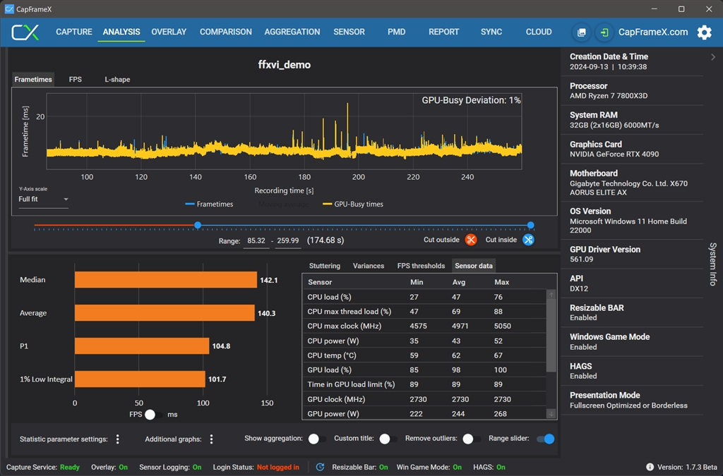Open Statistic parameter settings three-dot menu
Screen dimensions: 723x476
[x=117, y=439]
